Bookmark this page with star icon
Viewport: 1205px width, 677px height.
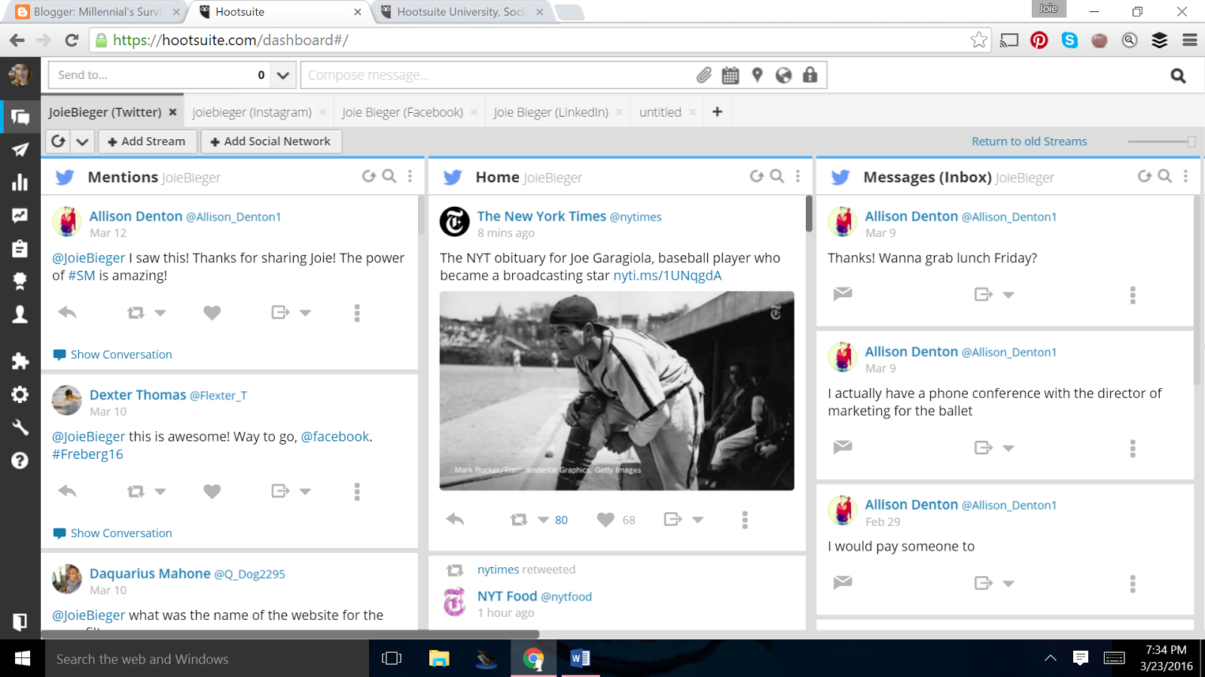point(979,40)
